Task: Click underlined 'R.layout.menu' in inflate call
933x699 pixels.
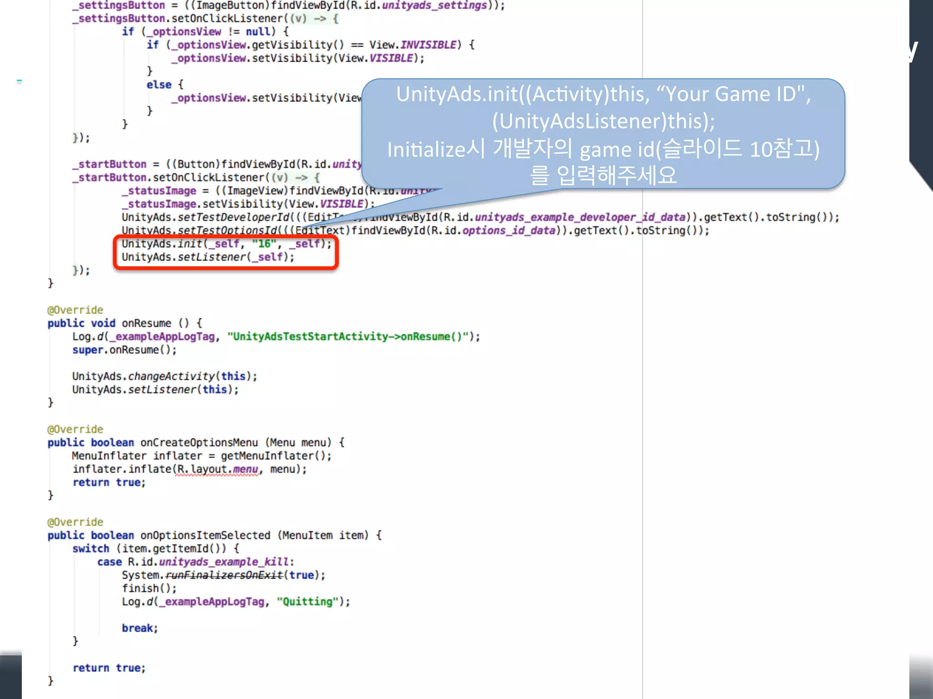Action: pos(218,469)
